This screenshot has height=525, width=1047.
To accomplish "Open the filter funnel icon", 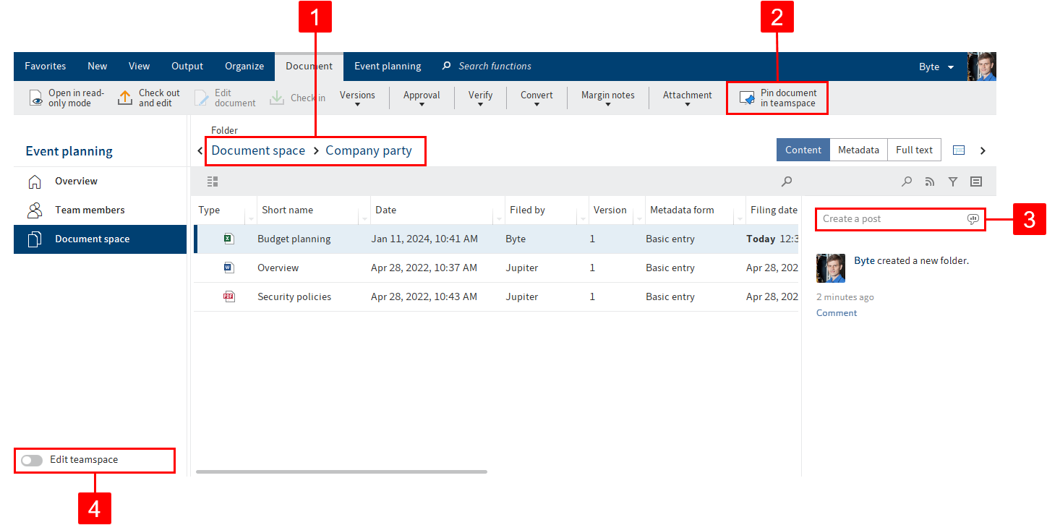I will point(953,182).
